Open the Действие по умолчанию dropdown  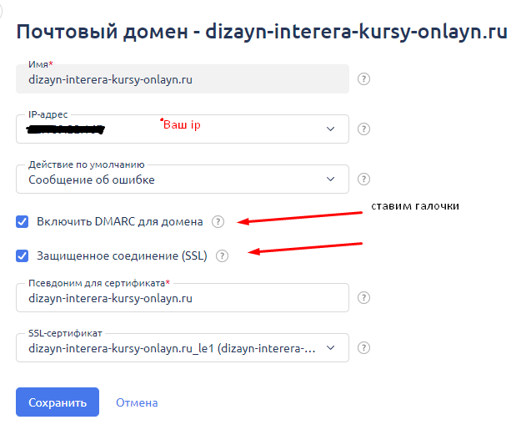click(331, 180)
